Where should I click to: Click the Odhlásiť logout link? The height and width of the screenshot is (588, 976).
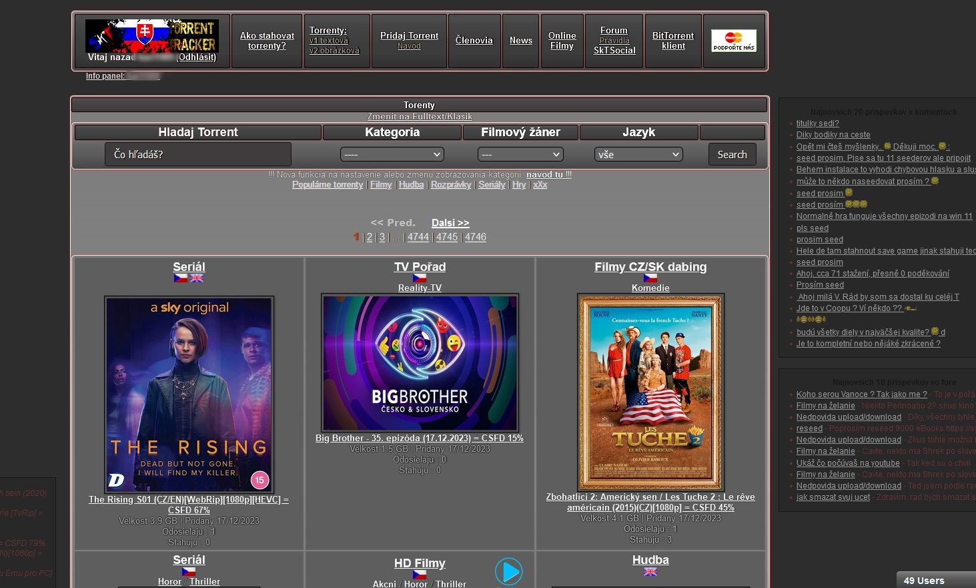pos(197,57)
